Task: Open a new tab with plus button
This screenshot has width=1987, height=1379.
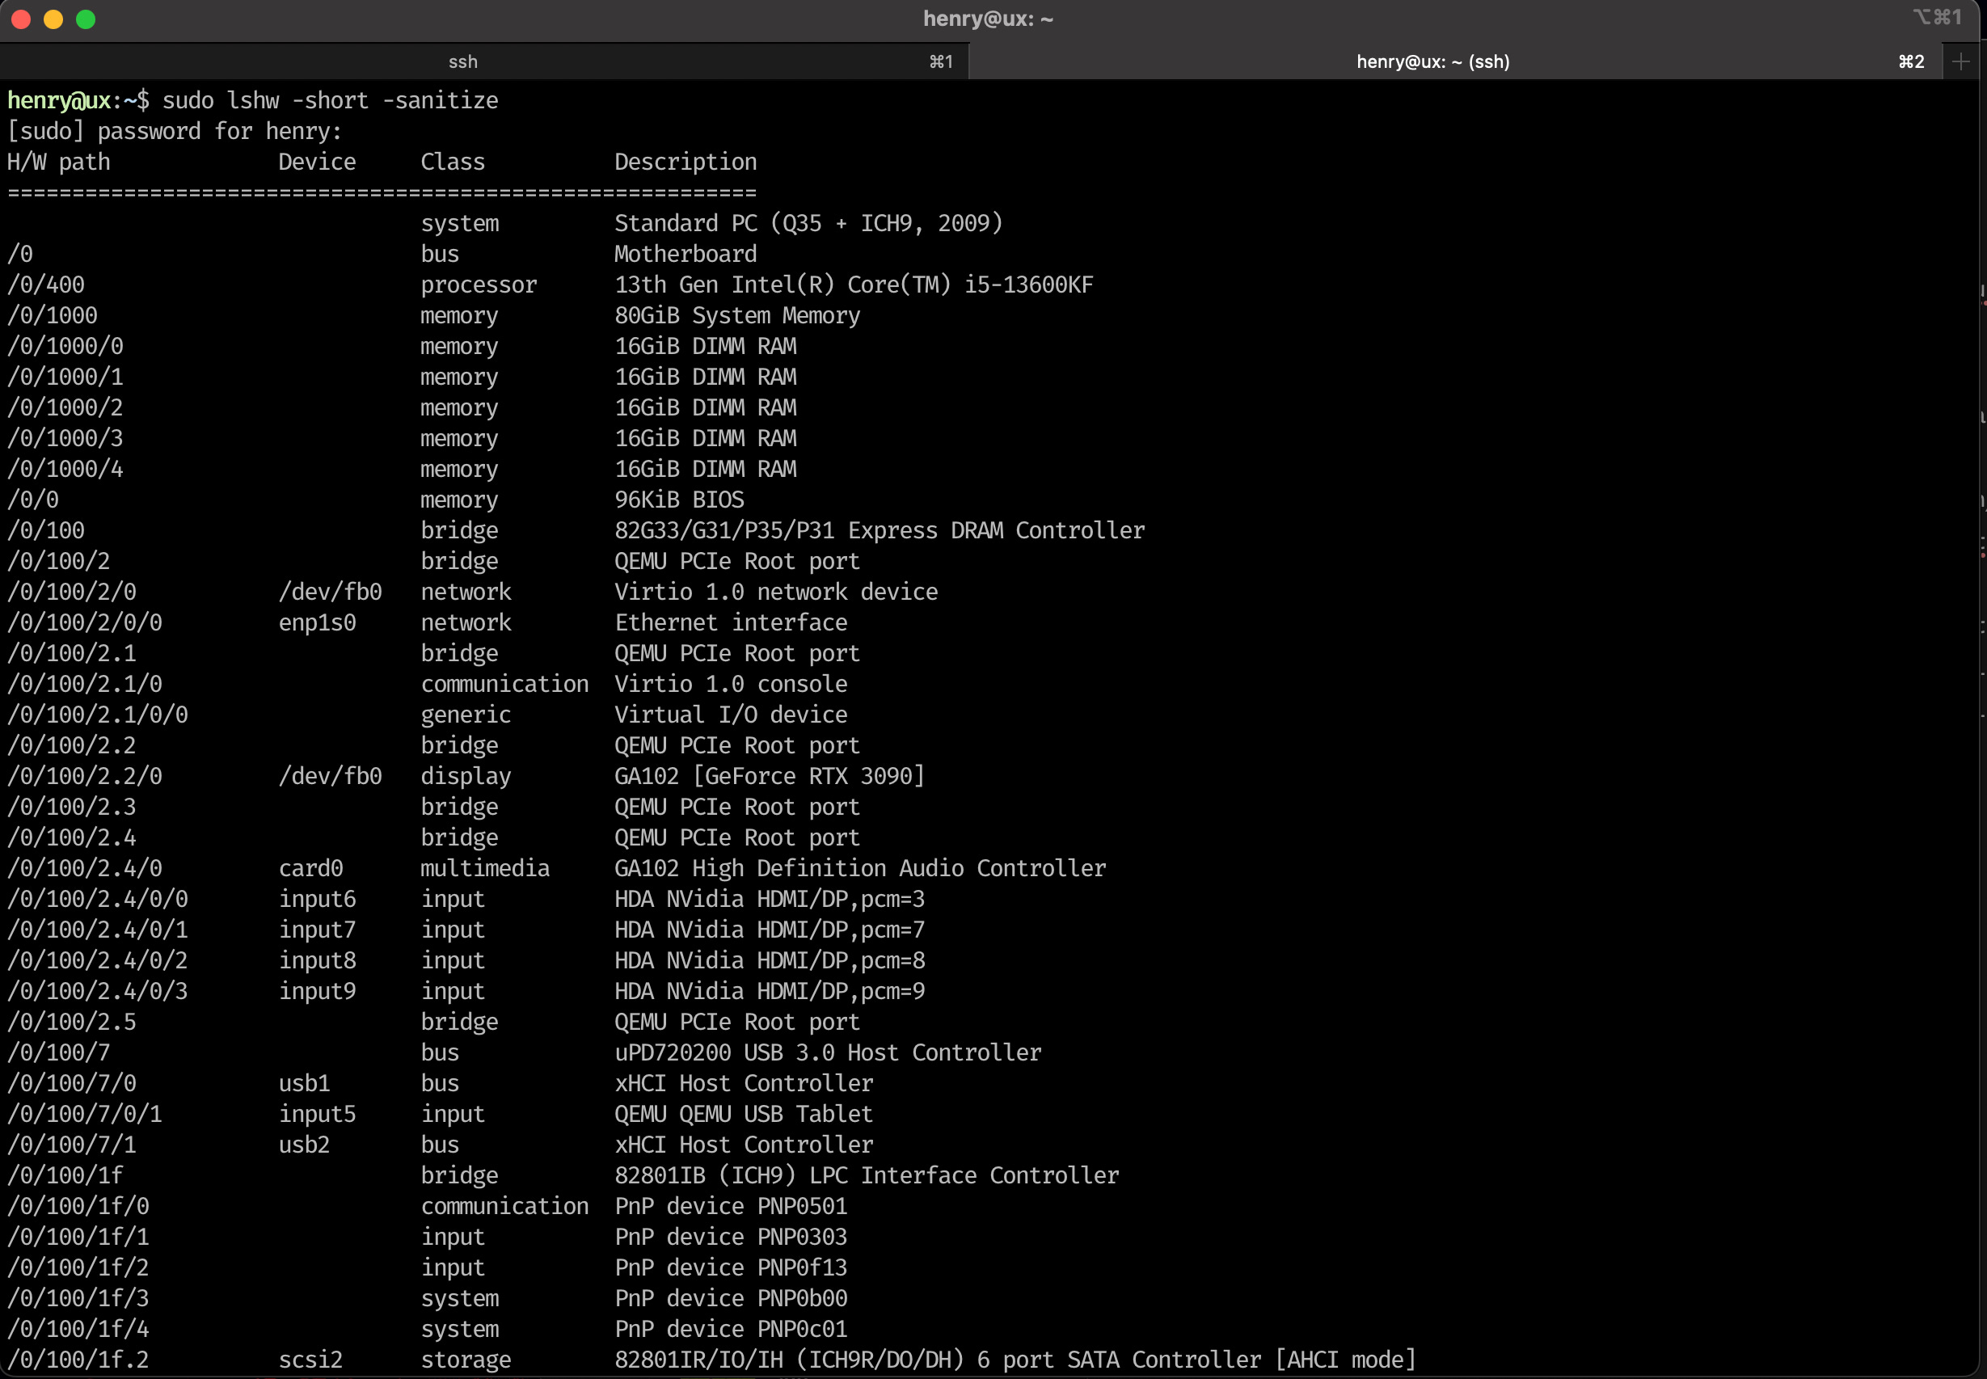Action: [x=1960, y=61]
